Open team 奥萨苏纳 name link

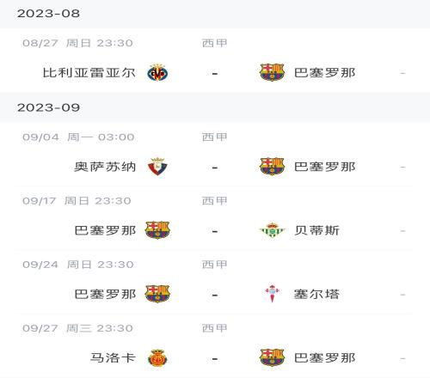pyautogui.click(x=105, y=167)
